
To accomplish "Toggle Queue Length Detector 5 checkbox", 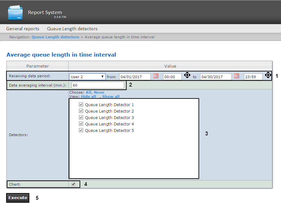I will coord(81,130).
